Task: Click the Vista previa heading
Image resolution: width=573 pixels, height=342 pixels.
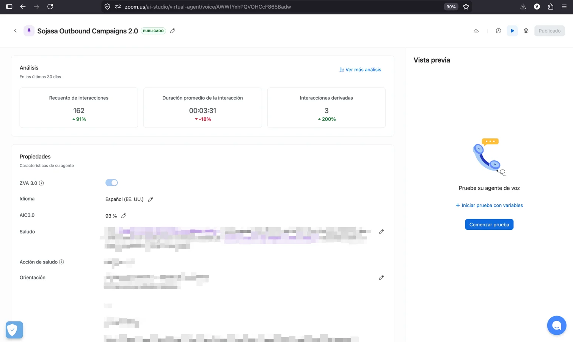Action: [x=432, y=60]
